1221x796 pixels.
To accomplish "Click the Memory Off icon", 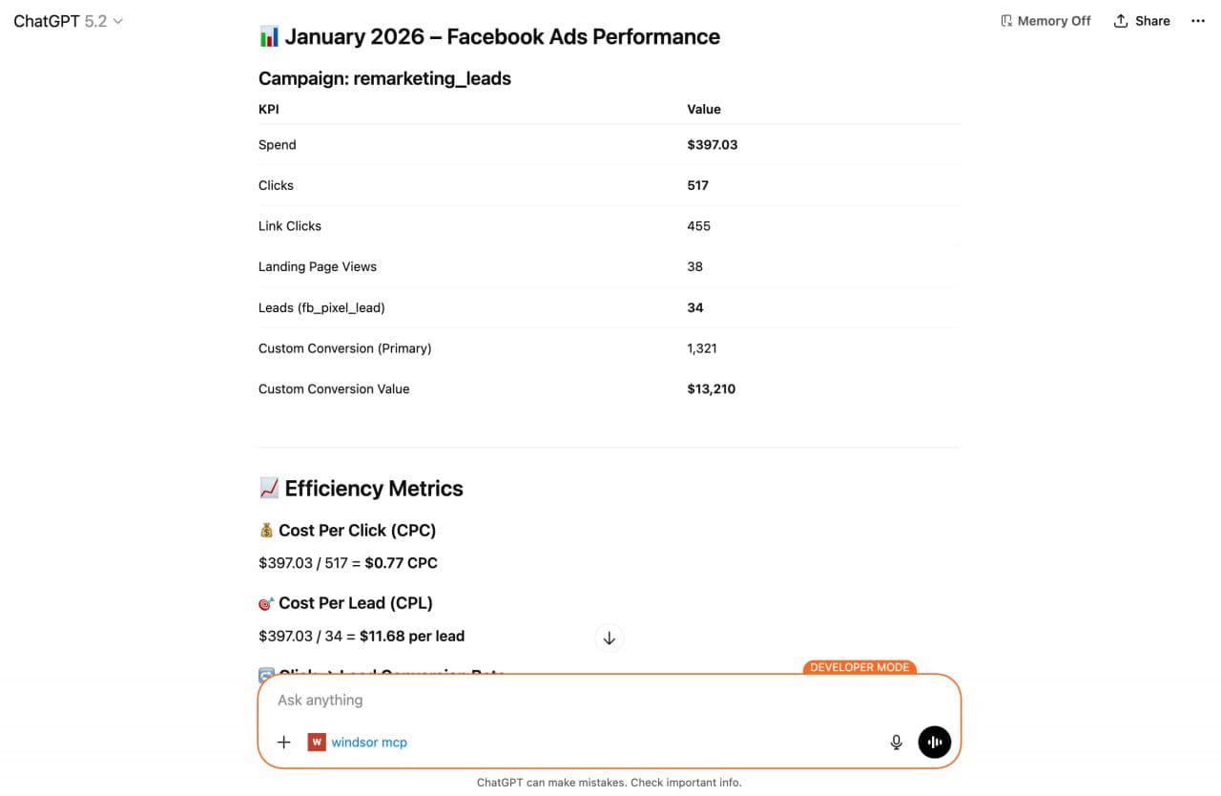I will [1006, 21].
